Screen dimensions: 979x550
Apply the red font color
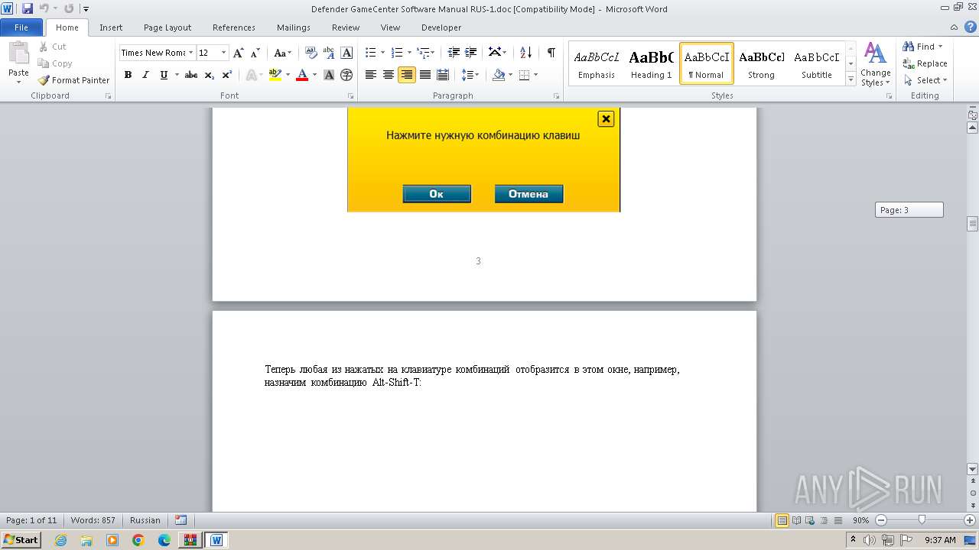click(x=302, y=75)
